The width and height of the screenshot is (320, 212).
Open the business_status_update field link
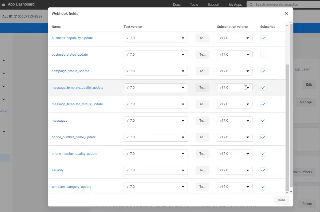pyautogui.click(x=70, y=55)
